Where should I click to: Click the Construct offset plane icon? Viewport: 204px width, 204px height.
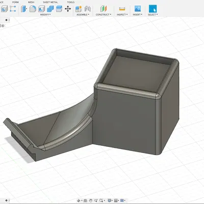coord(104,9)
